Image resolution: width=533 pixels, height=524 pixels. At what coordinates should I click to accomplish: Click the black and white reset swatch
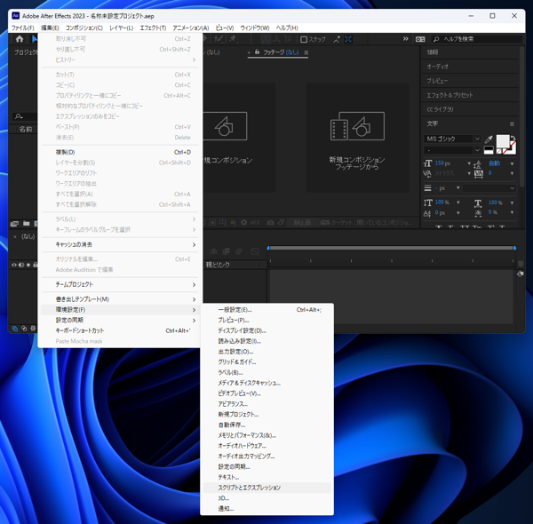489,150
